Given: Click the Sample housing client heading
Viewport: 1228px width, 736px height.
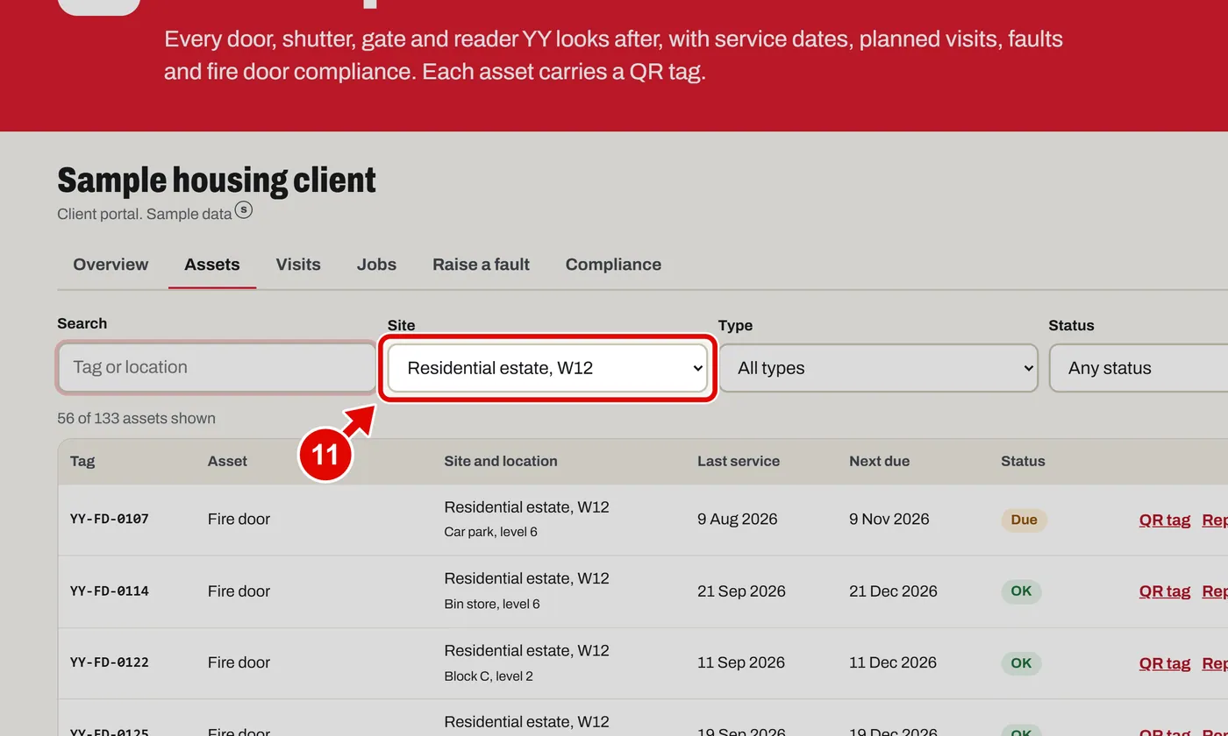Looking at the screenshot, I should point(217,180).
